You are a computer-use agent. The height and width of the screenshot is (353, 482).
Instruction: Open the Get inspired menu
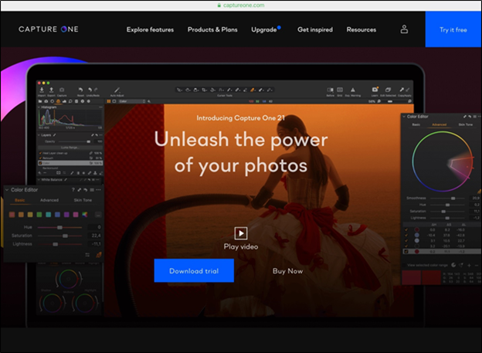click(x=315, y=29)
